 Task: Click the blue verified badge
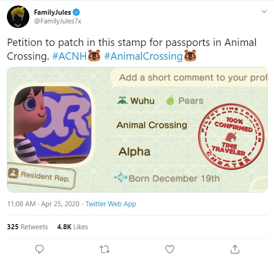click(x=76, y=12)
